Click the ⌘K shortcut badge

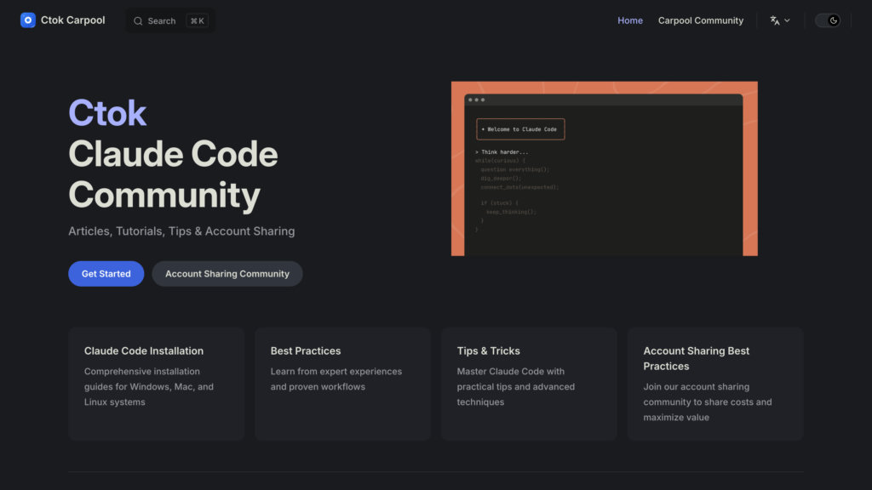coord(197,21)
